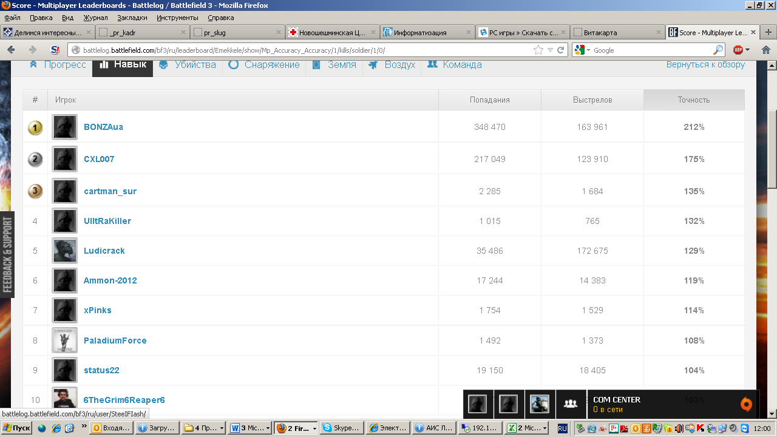Click the soldier avatar in Com Center bar
This screenshot has width=777, height=437.
539,404
